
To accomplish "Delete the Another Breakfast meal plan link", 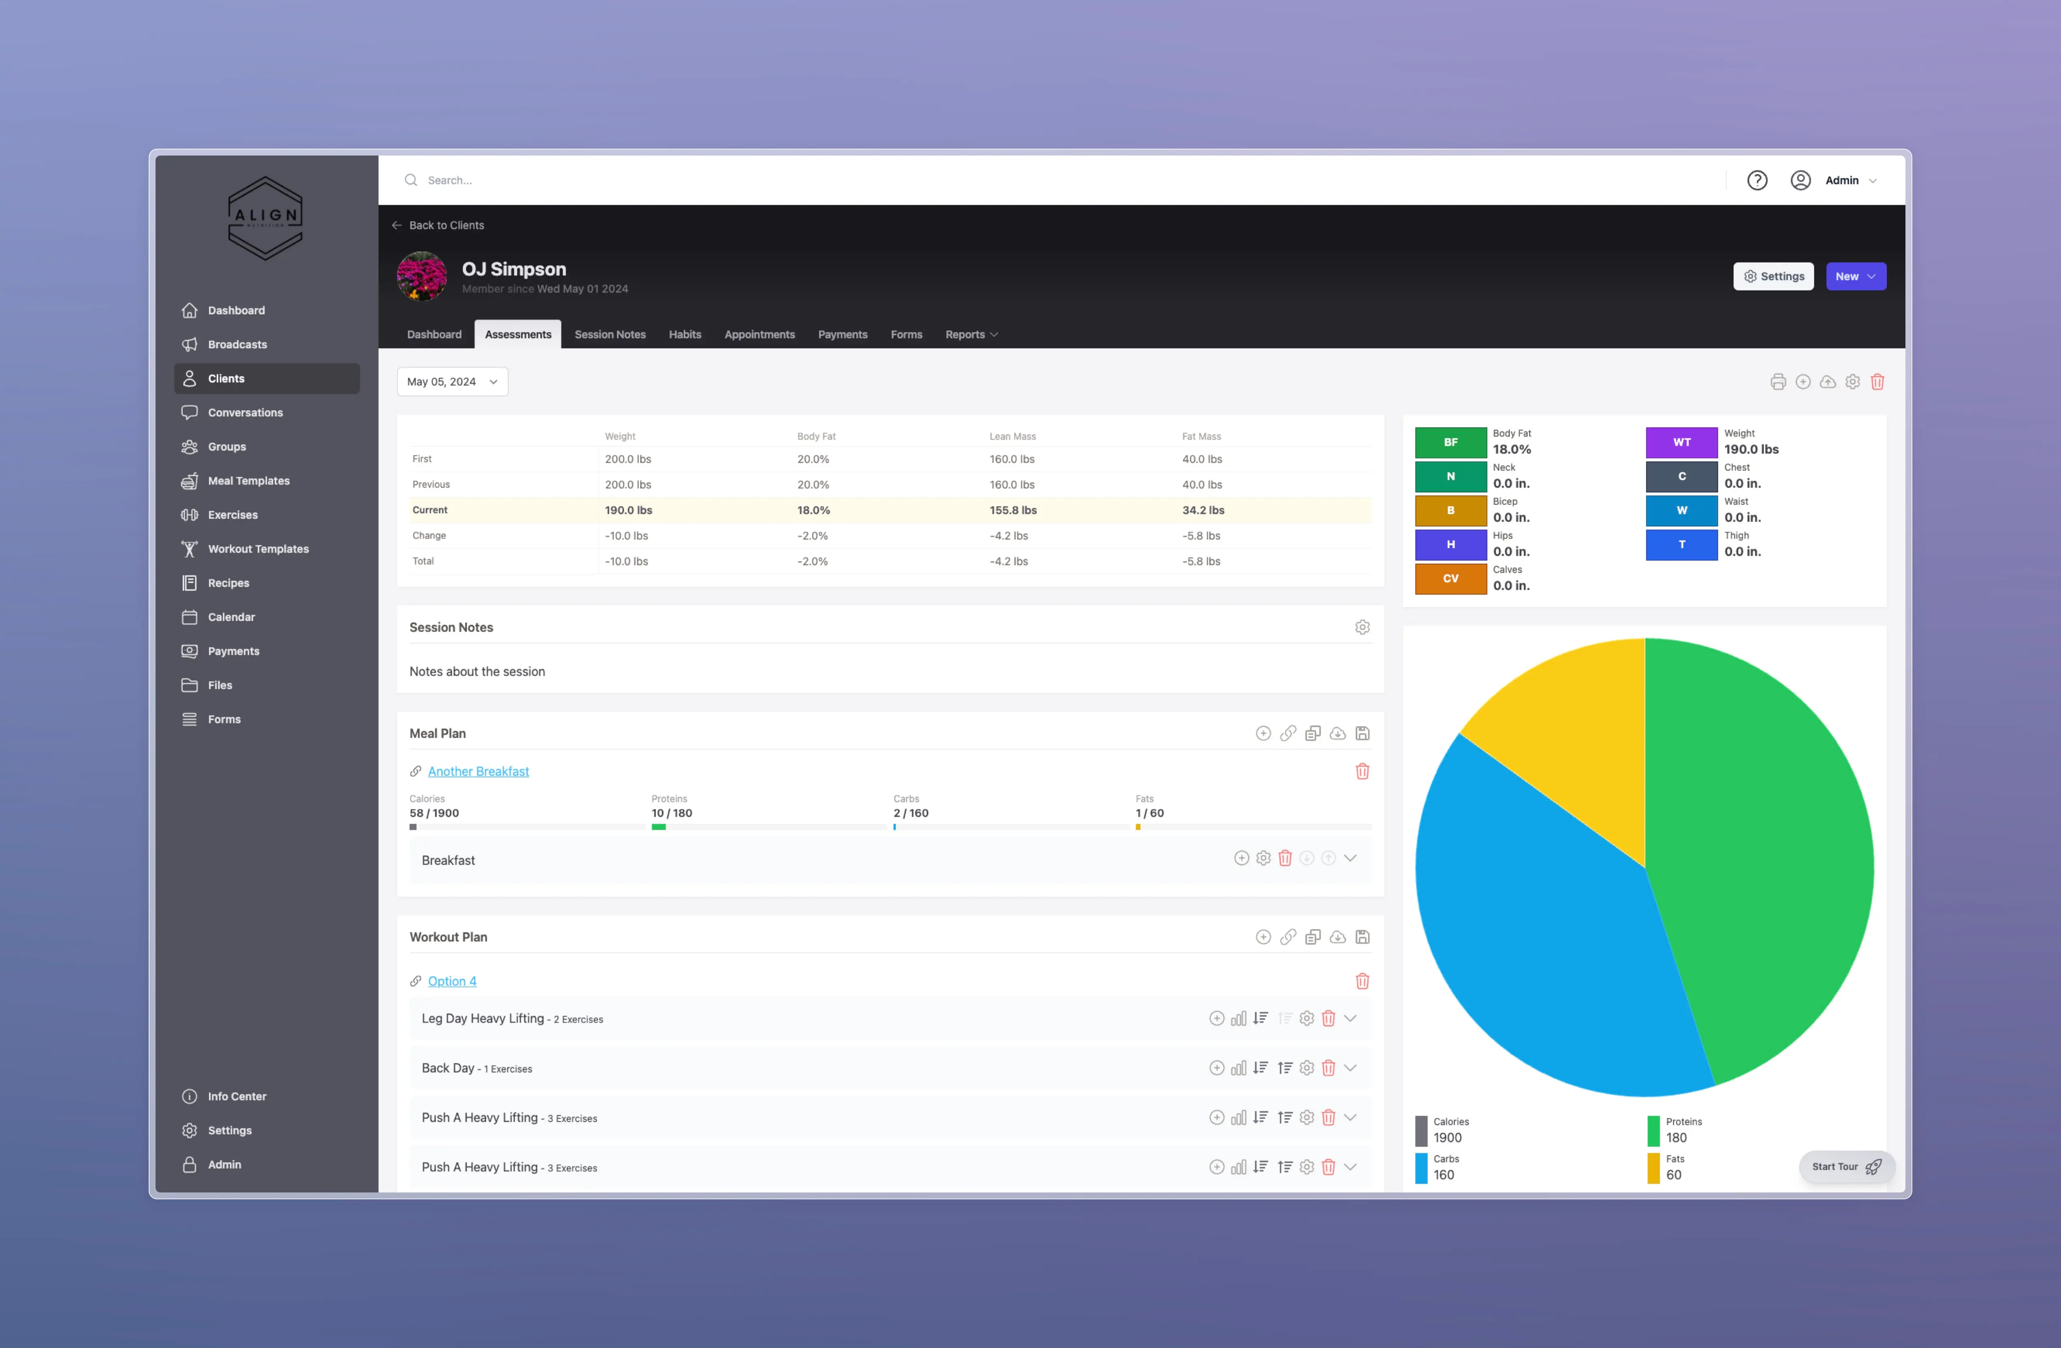I will (x=1362, y=771).
